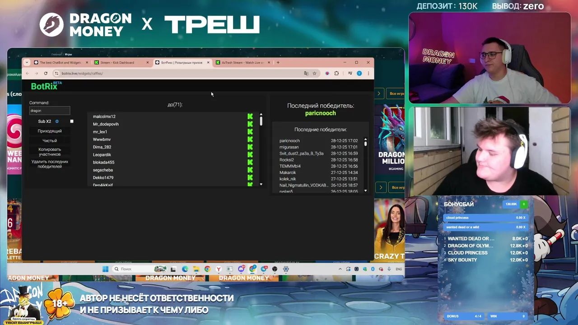Open Settings gear from the taskbar

(286, 269)
